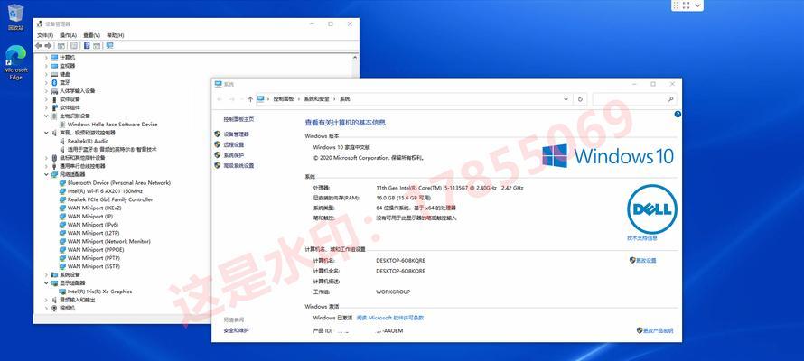Image resolution: width=804 pixels, height=361 pixels.
Task: Open the 高级系统设置 sidebar link
Action: pyautogui.click(x=239, y=166)
